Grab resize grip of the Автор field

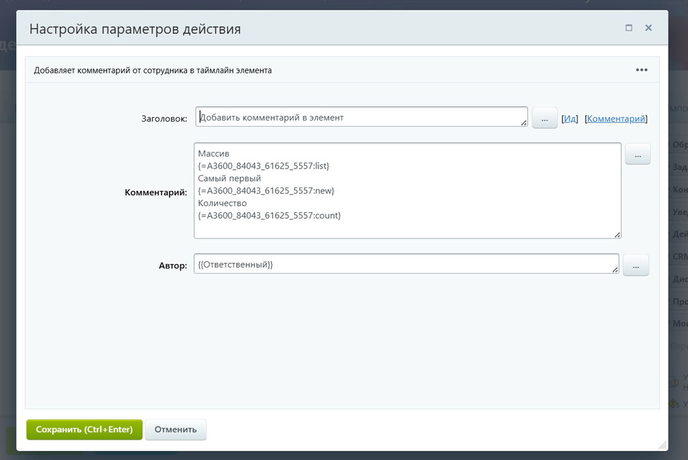click(615, 269)
